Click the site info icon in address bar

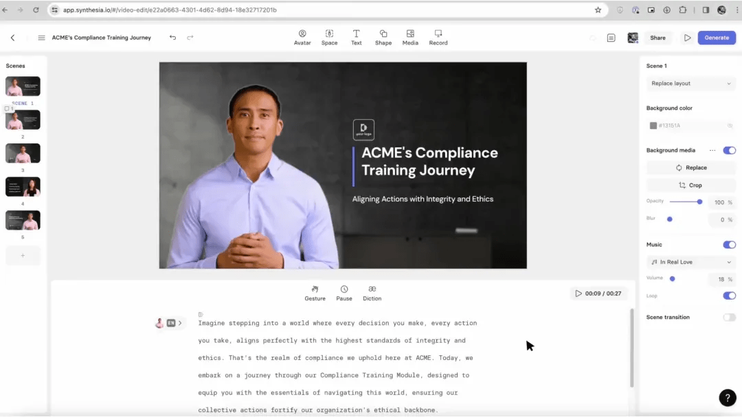[54, 10]
